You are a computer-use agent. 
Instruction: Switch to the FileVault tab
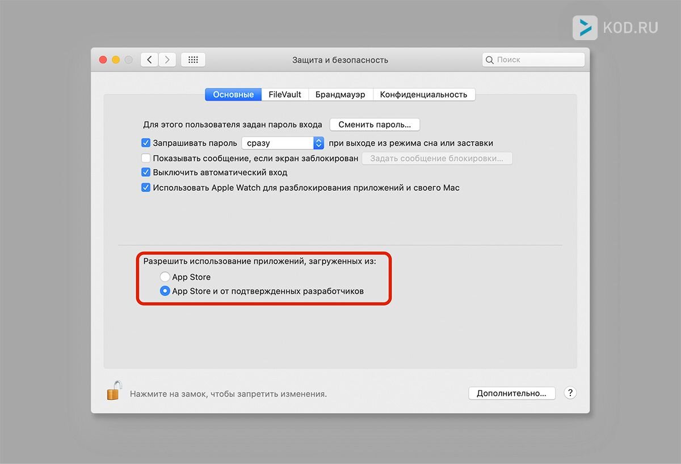pyautogui.click(x=285, y=94)
